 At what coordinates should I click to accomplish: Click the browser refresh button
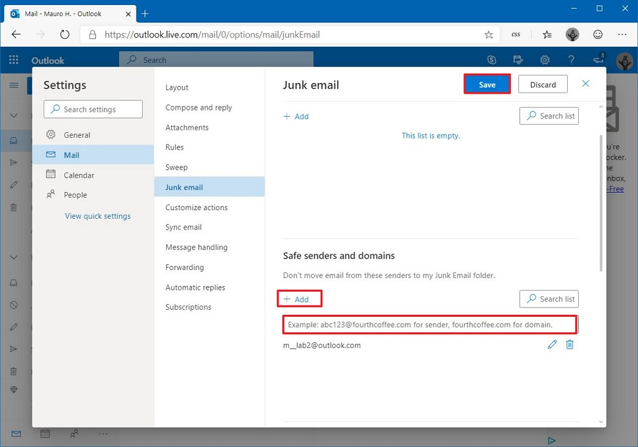point(65,35)
